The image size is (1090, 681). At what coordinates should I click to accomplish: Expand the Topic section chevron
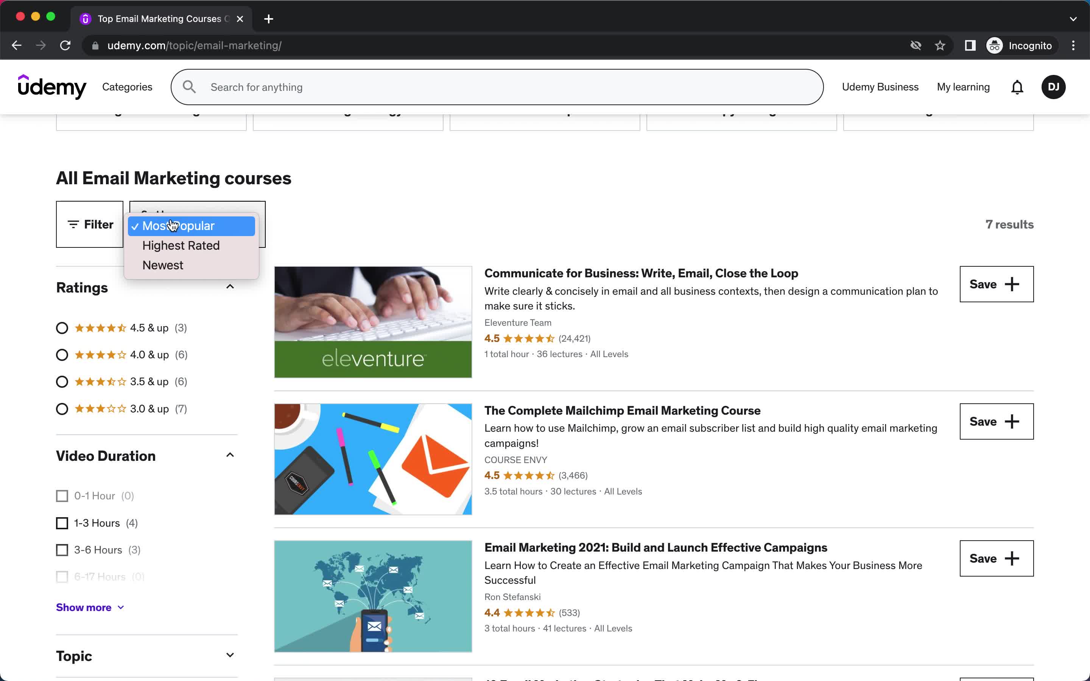click(230, 655)
